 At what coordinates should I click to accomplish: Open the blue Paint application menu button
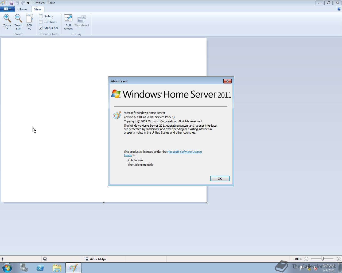point(7,9)
